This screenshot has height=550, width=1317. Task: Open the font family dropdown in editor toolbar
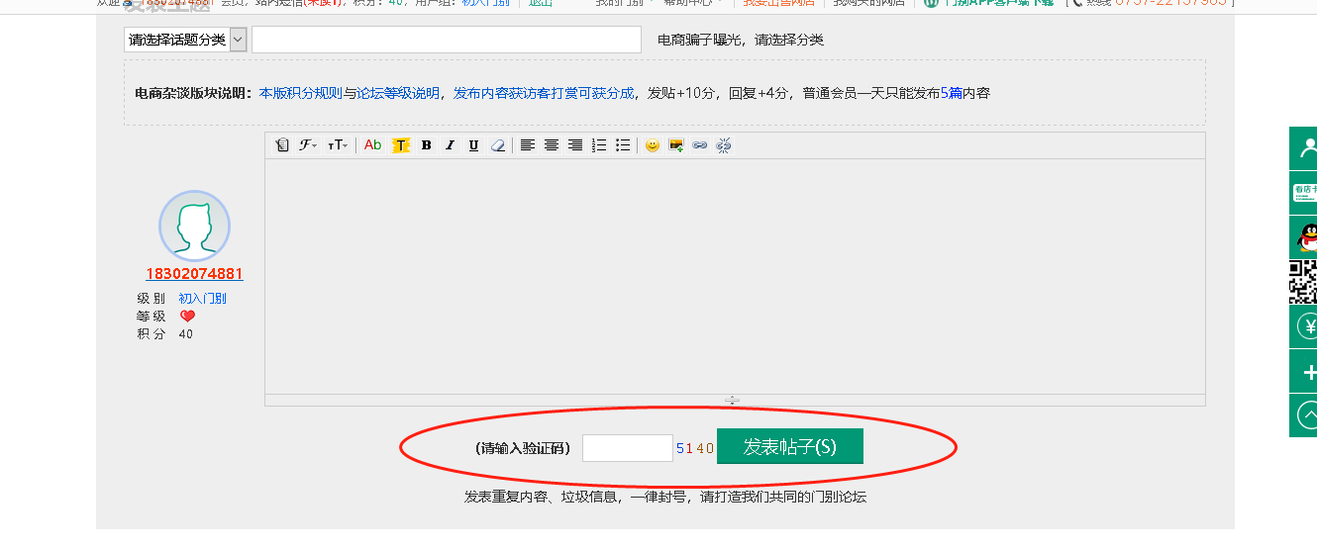(x=309, y=145)
